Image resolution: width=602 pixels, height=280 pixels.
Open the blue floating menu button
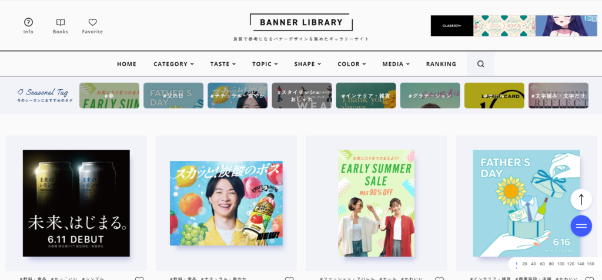click(581, 226)
